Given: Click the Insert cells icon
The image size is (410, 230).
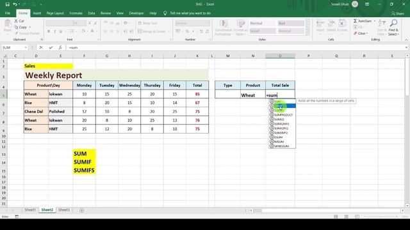Looking at the screenshot, I should (320, 26).
